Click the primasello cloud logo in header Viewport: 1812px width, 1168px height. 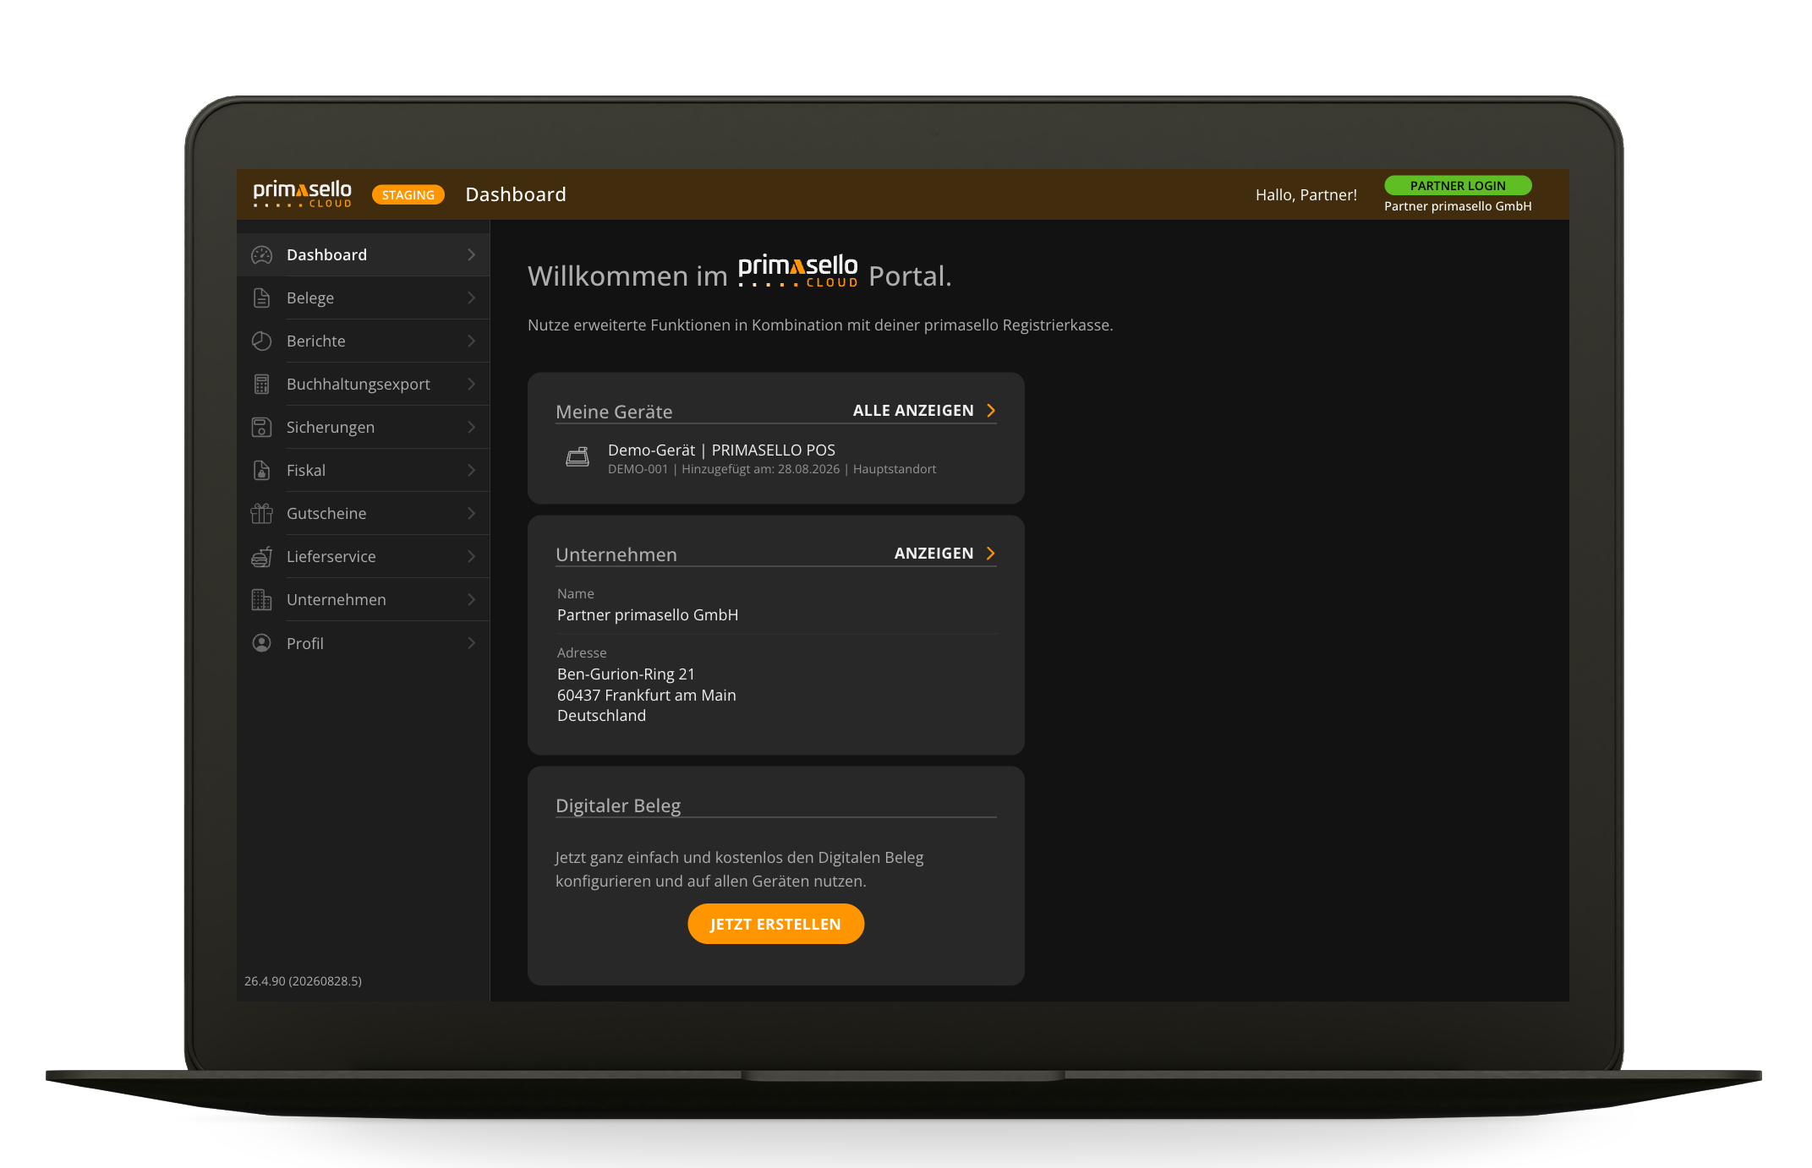coord(303,194)
